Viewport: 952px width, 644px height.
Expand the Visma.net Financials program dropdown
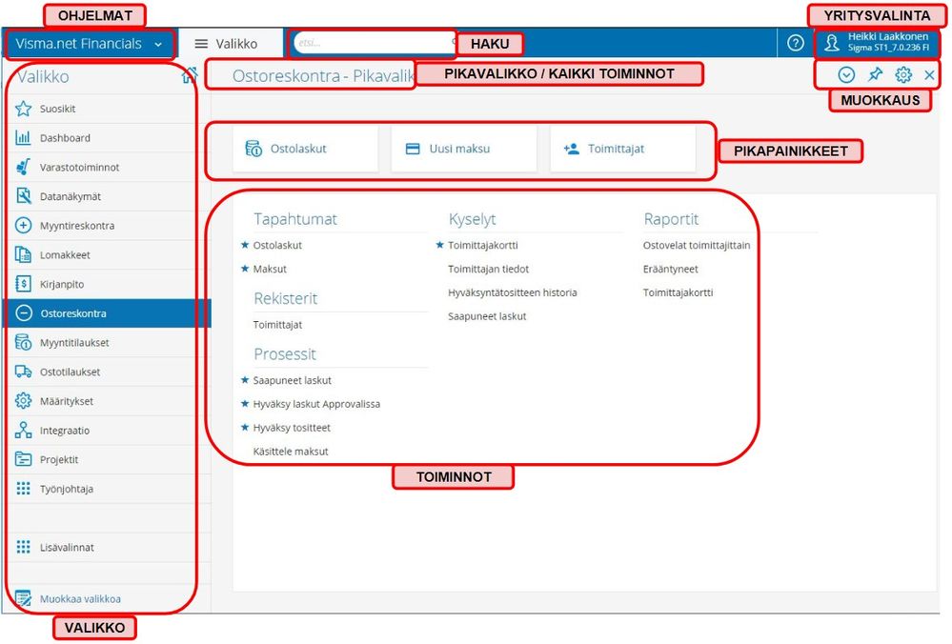[90, 44]
